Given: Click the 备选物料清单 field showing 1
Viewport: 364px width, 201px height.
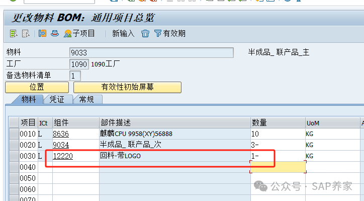Looking at the screenshot, I should 75,76.
